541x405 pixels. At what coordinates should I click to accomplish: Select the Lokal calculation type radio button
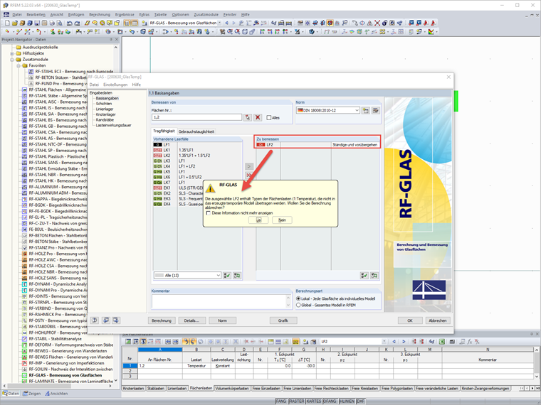[x=298, y=298]
